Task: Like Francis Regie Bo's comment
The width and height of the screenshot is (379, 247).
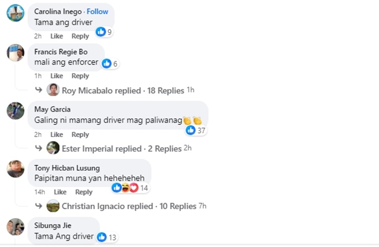Action: 57,76
